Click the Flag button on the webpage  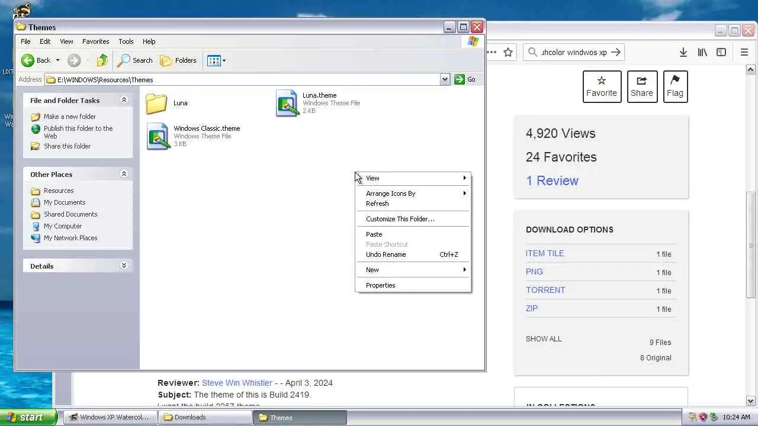[x=675, y=86]
